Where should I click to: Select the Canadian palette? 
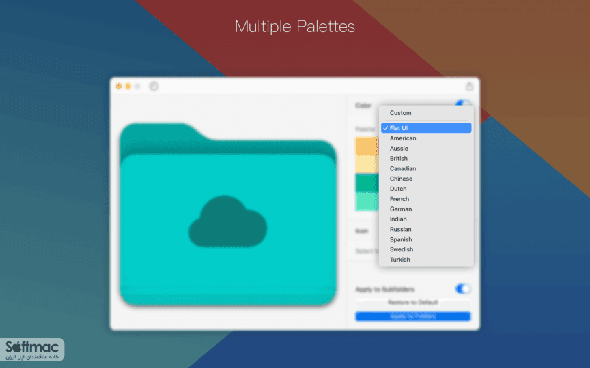[x=426, y=168]
